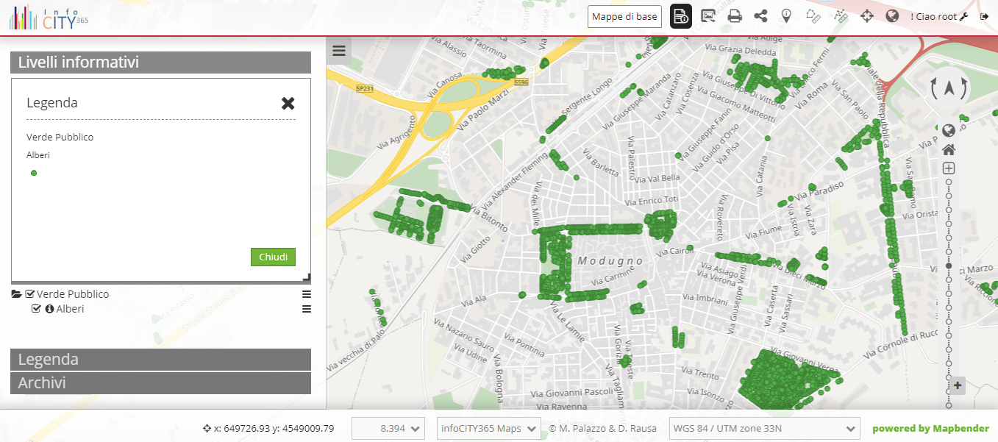Collapse the Verde Pubblico folder icon
This screenshot has height=442, width=998.
[x=16, y=294]
